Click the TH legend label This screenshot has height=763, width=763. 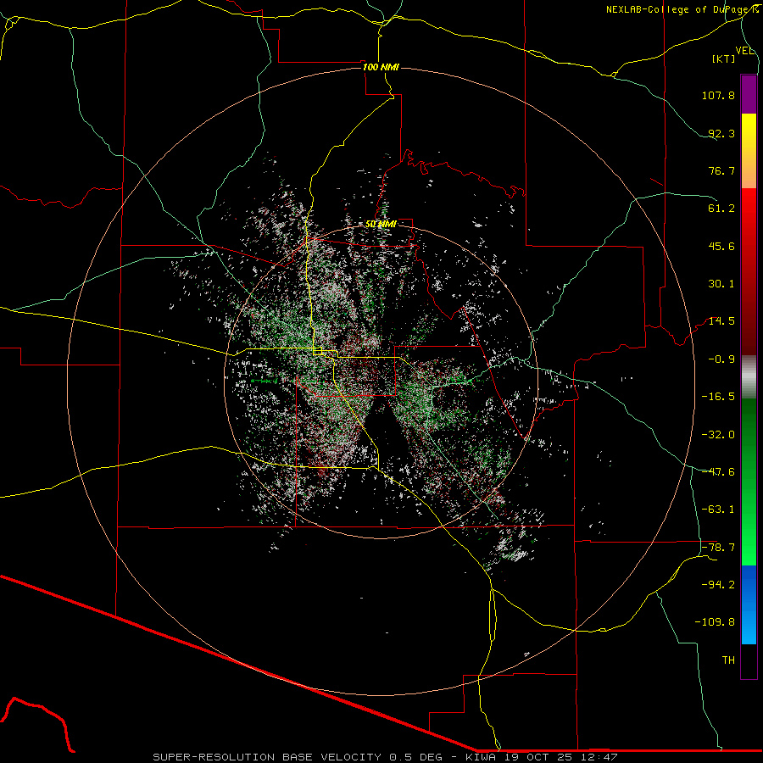728,660
